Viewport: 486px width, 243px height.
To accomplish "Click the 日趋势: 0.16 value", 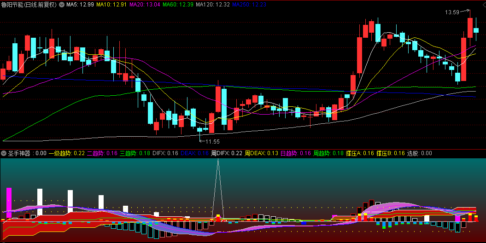I will pyautogui.click(x=296, y=153).
